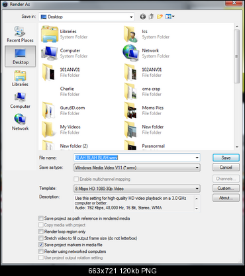Enable Render using networked computers
245x276 pixels.
click(41, 252)
